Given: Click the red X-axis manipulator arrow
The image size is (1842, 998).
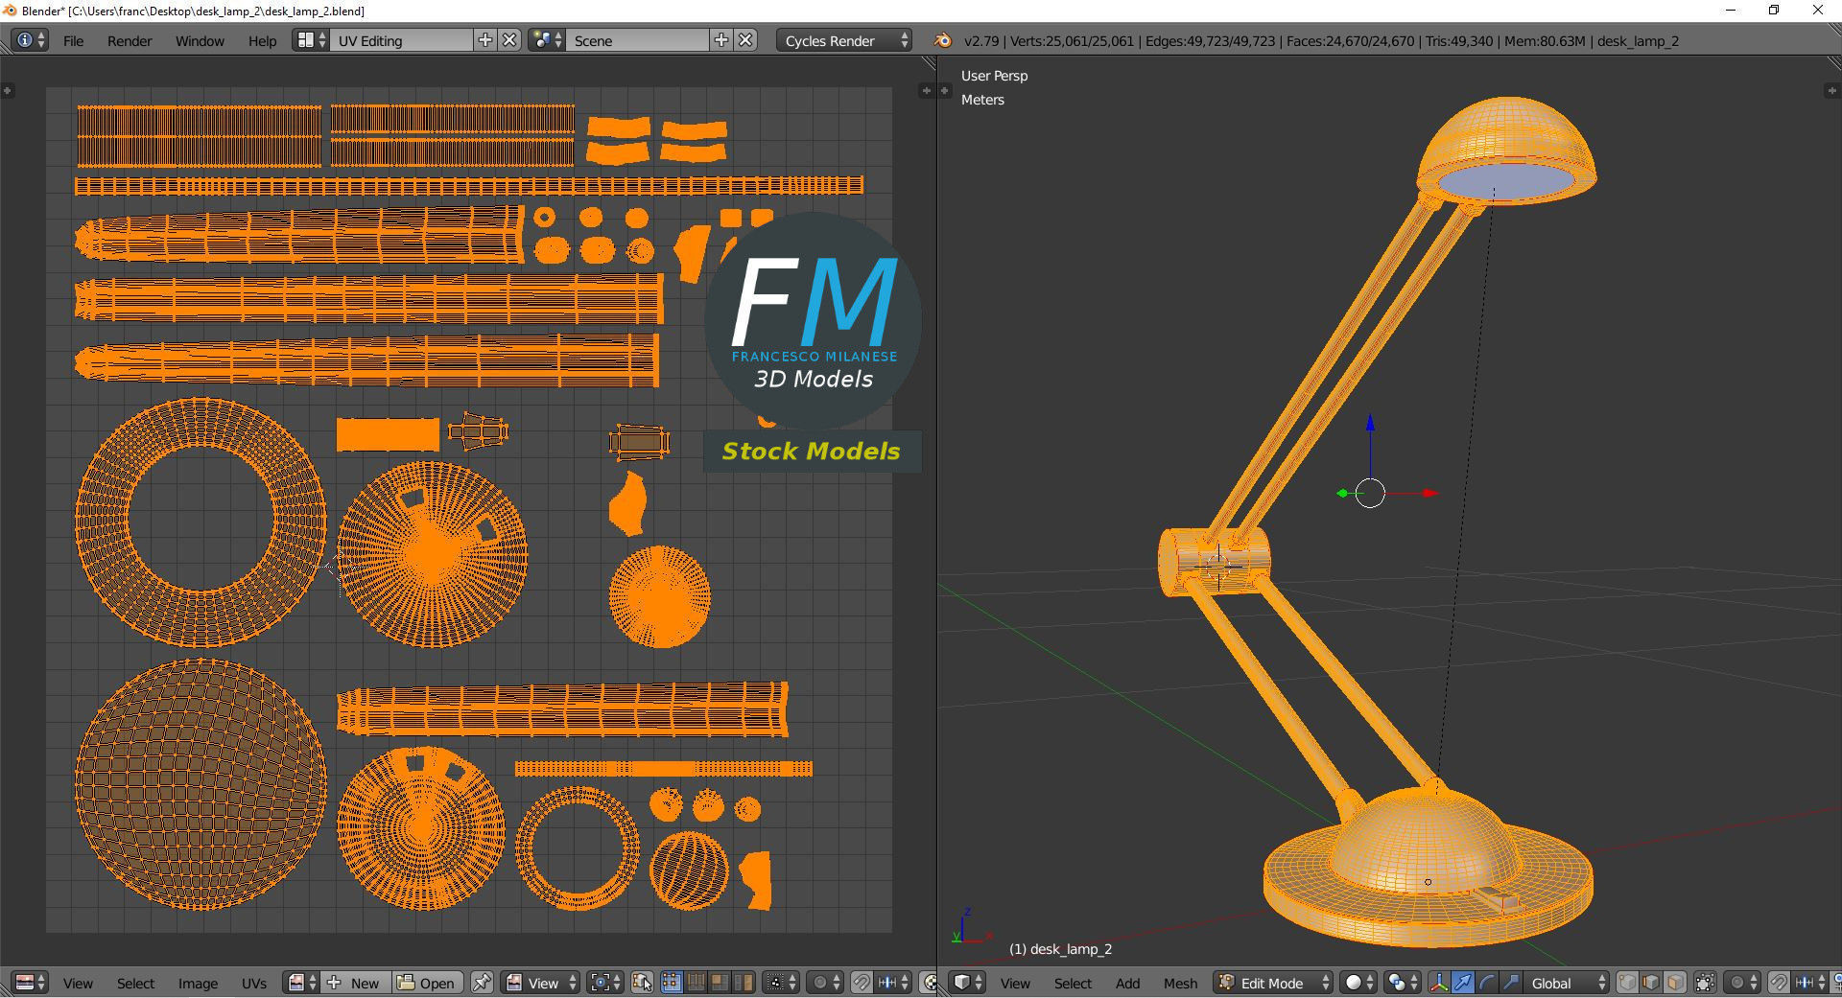Looking at the screenshot, I should [x=1429, y=493].
